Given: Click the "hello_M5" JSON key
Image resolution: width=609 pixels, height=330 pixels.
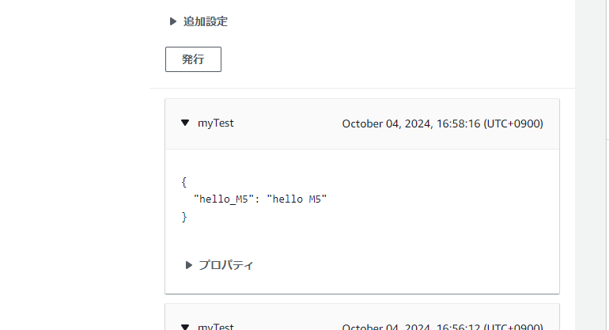Looking at the screenshot, I should [226, 199].
